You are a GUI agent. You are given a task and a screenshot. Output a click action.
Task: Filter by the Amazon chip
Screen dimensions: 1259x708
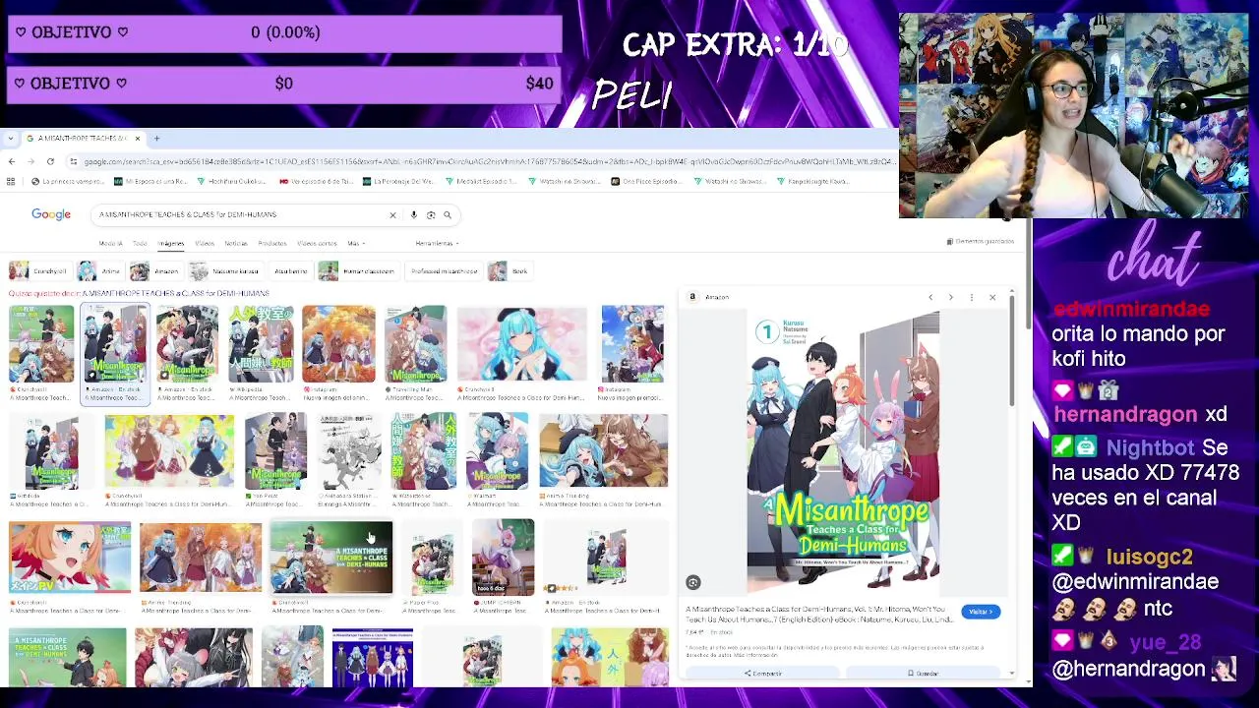pyautogui.click(x=155, y=271)
